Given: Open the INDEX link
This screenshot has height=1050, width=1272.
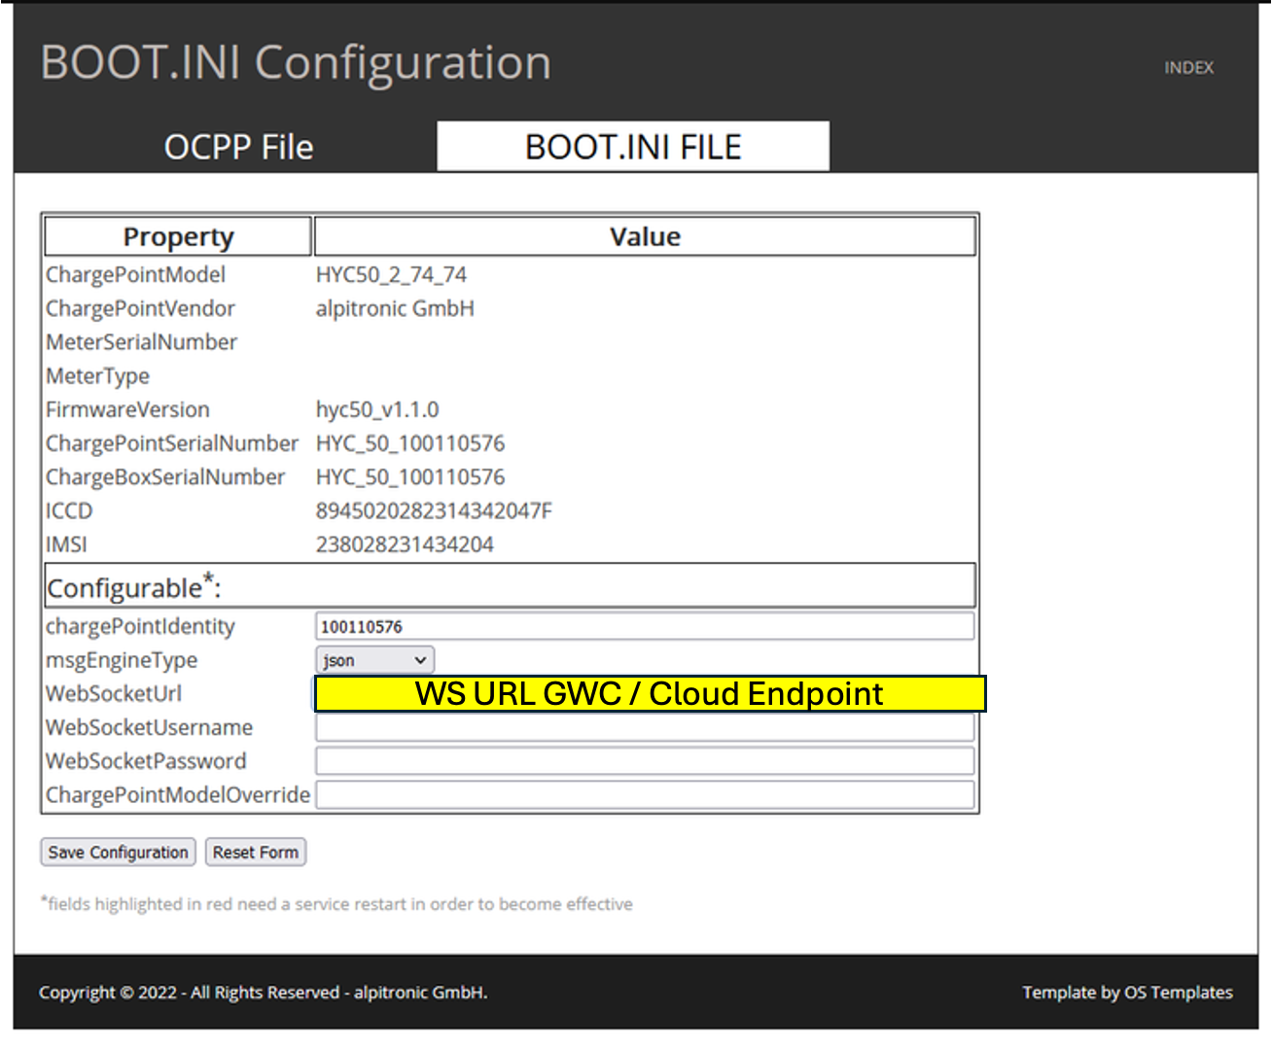Looking at the screenshot, I should 1188,68.
